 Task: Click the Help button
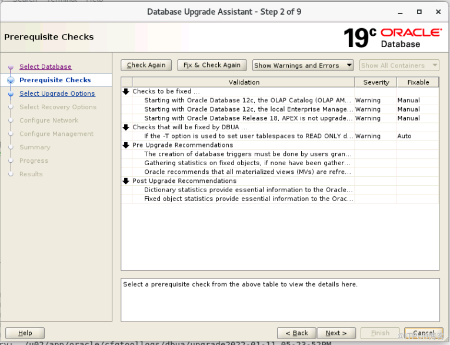point(25,333)
